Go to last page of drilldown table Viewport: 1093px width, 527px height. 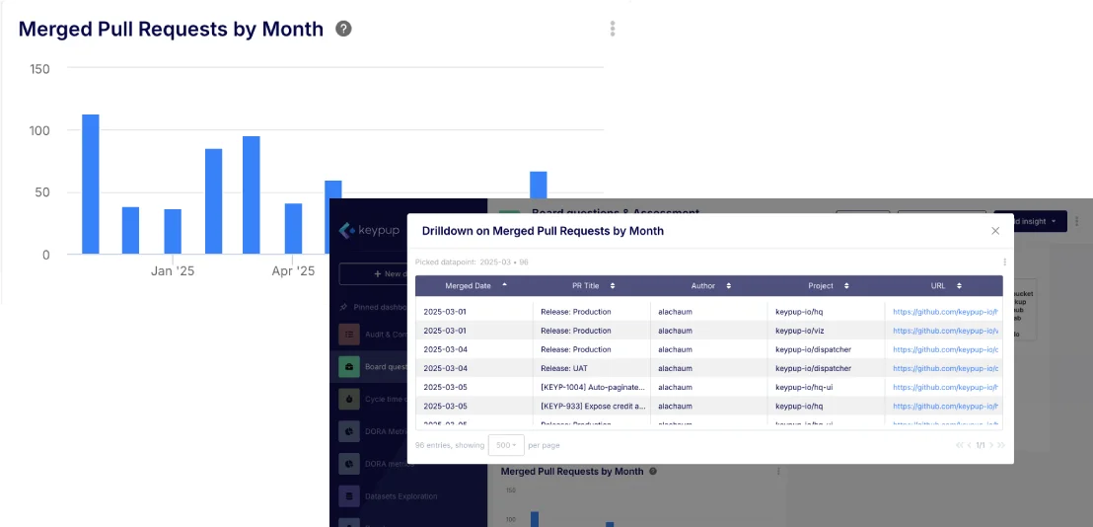1001,445
